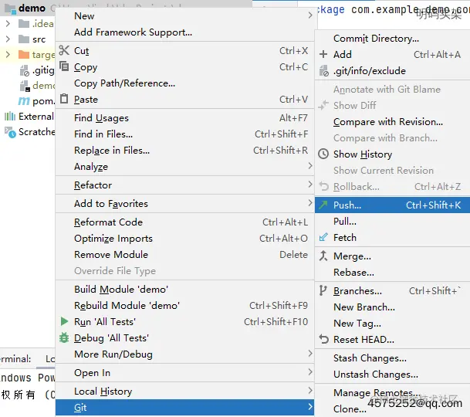Open the Open In submenu arrow

tap(310, 372)
